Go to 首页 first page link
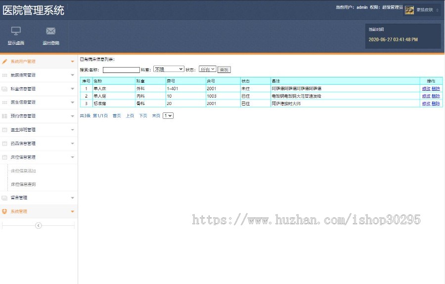Screen dimensions: 445x284 point(117,116)
